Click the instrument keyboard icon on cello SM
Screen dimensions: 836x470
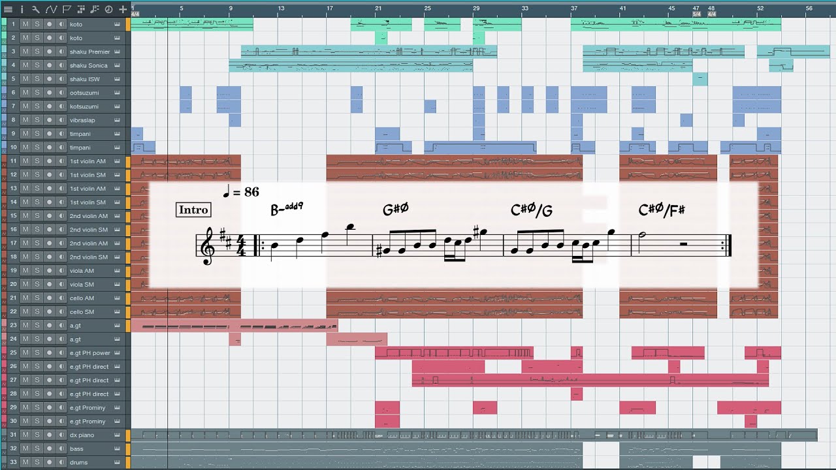[117, 311]
